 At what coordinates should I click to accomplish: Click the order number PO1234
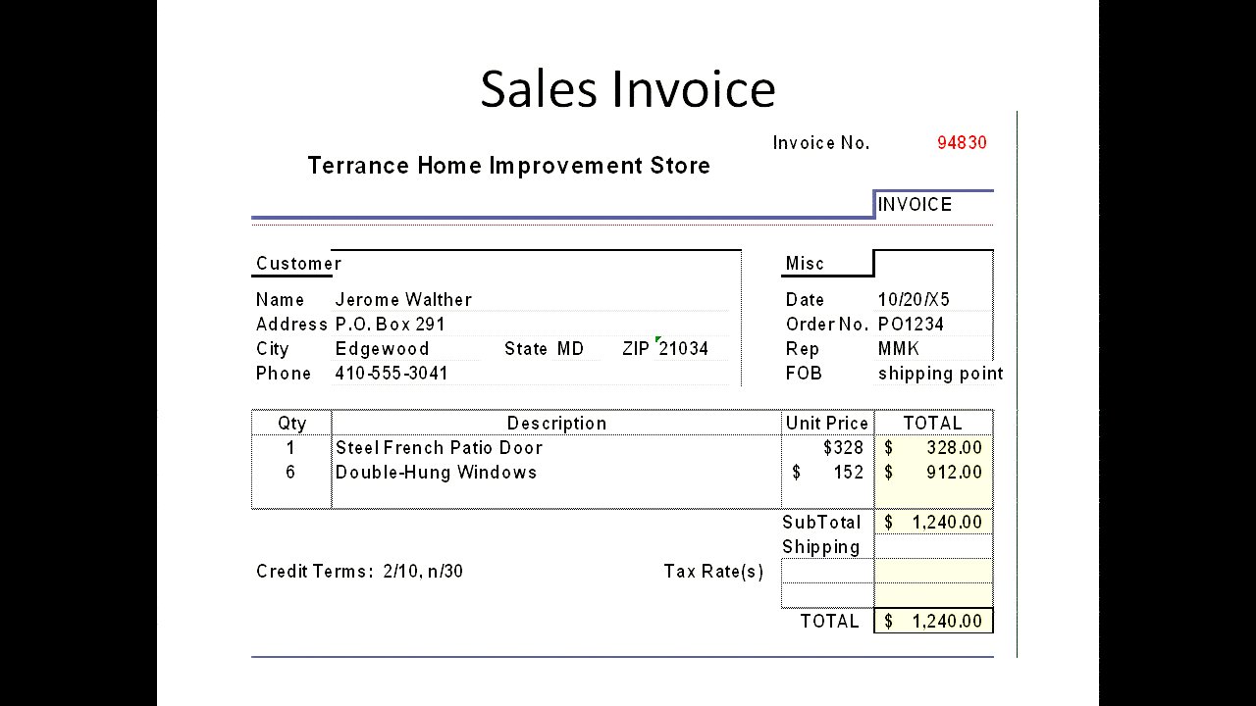click(x=911, y=325)
